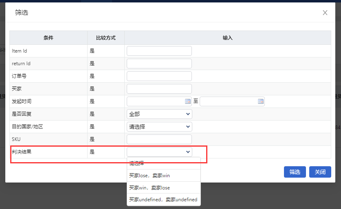Open the start date calendar icon for 发起时间
341x209 pixels.
click(188, 101)
